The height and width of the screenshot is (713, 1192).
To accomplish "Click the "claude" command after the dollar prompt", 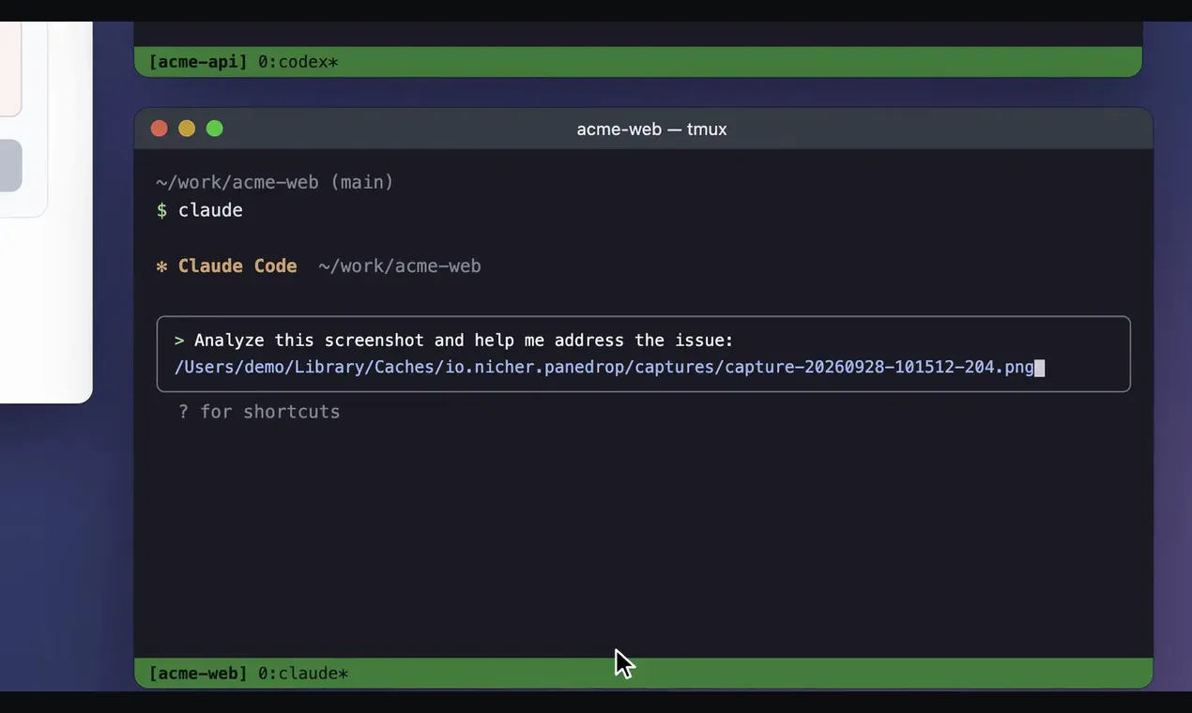I will [x=210, y=210].
